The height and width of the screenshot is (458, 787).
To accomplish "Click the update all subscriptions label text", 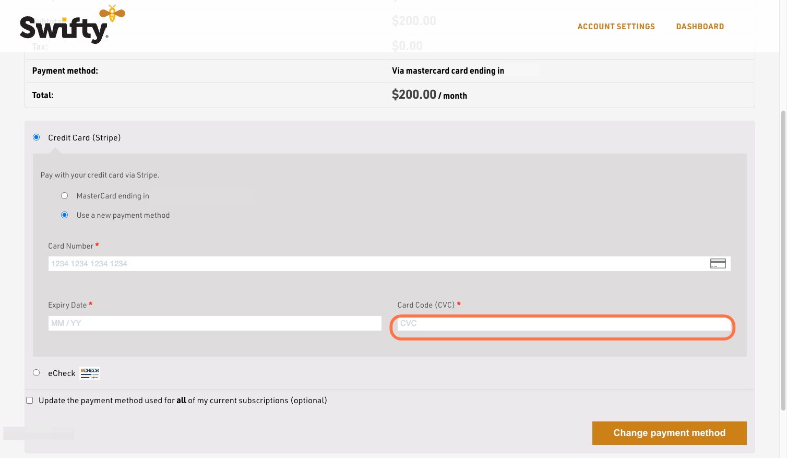I will (183, 401).
